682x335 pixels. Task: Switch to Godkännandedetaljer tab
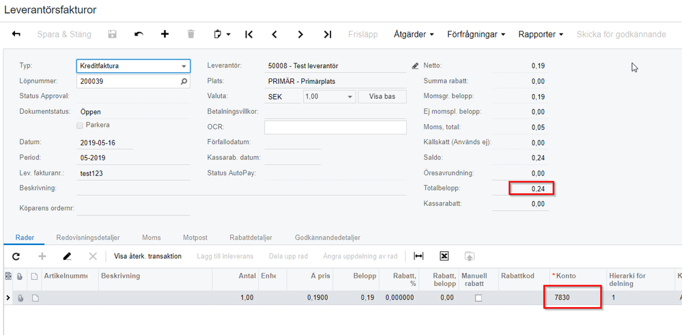328,237
